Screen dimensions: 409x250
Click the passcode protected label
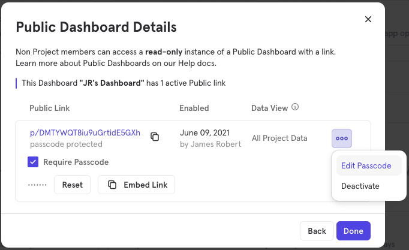pos(66,144)
